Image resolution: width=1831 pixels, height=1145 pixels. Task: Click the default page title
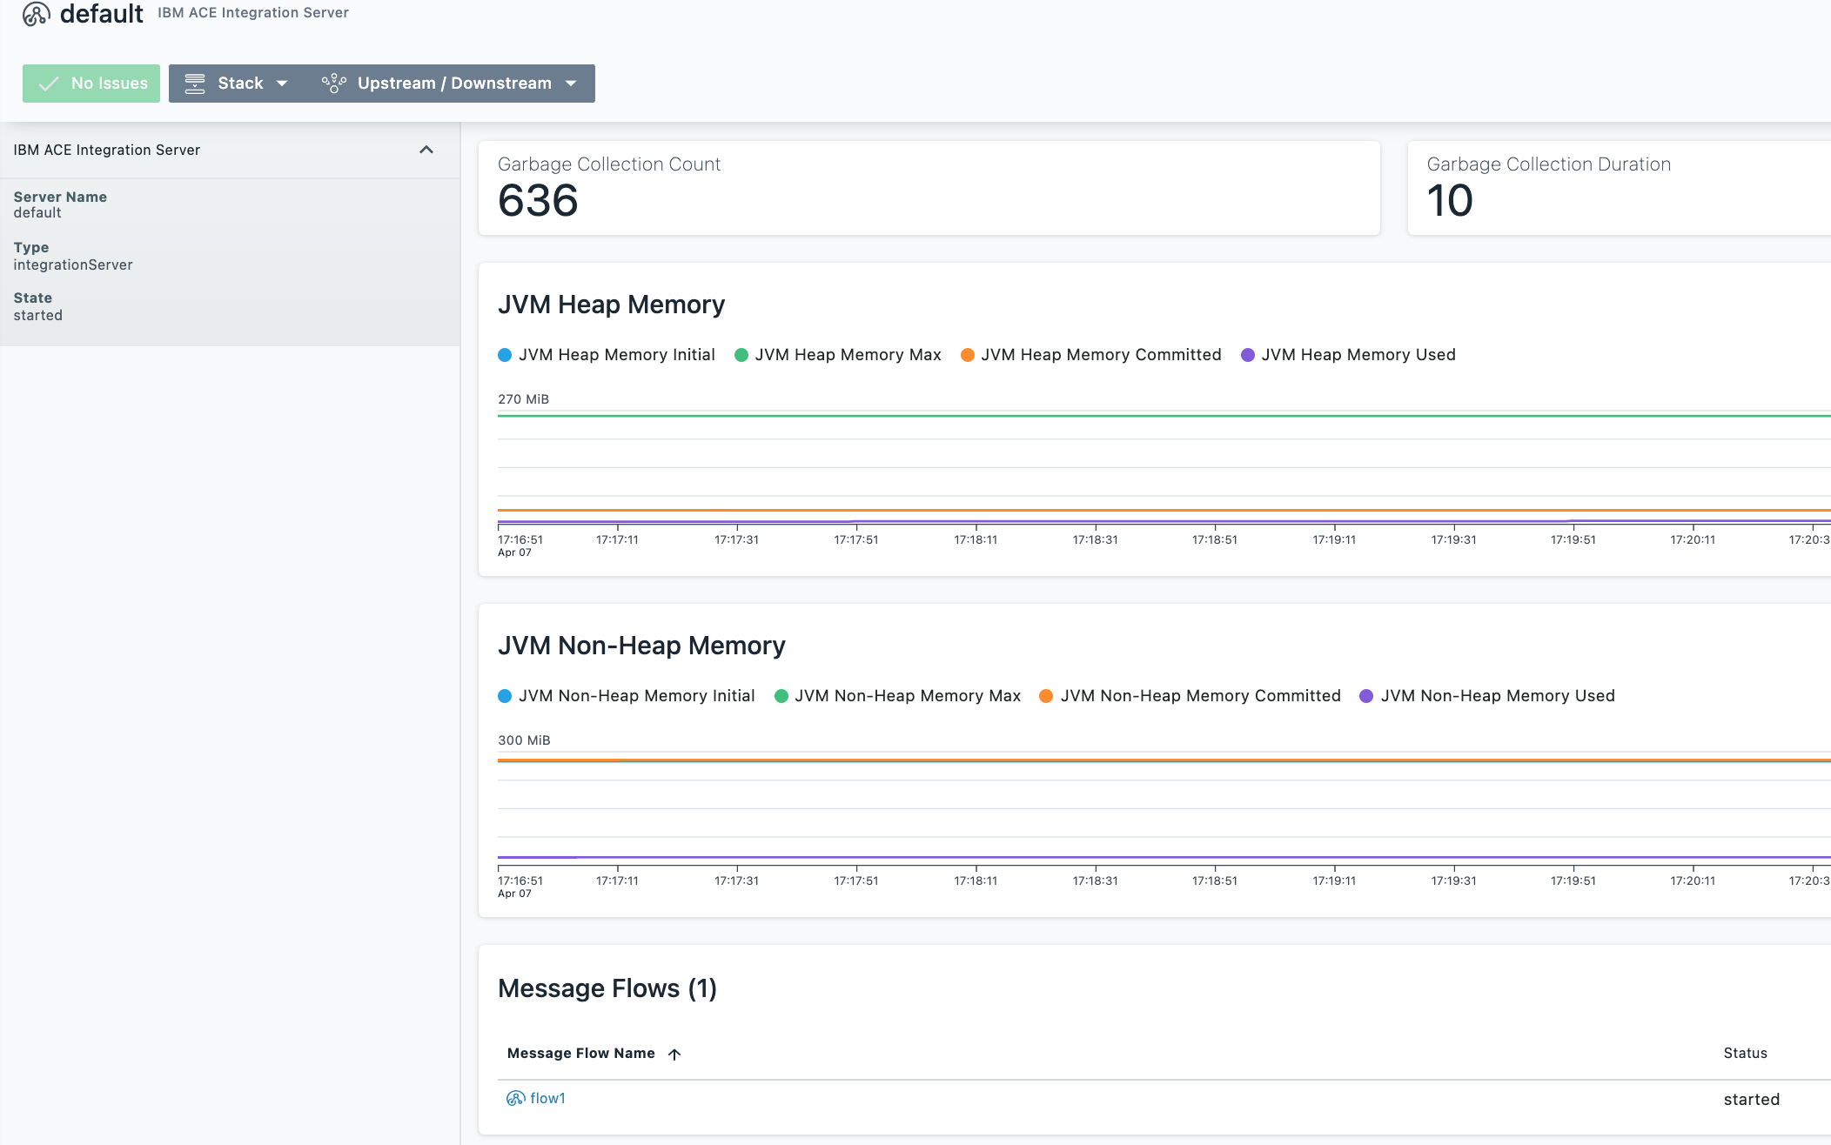tap(102, 14)
